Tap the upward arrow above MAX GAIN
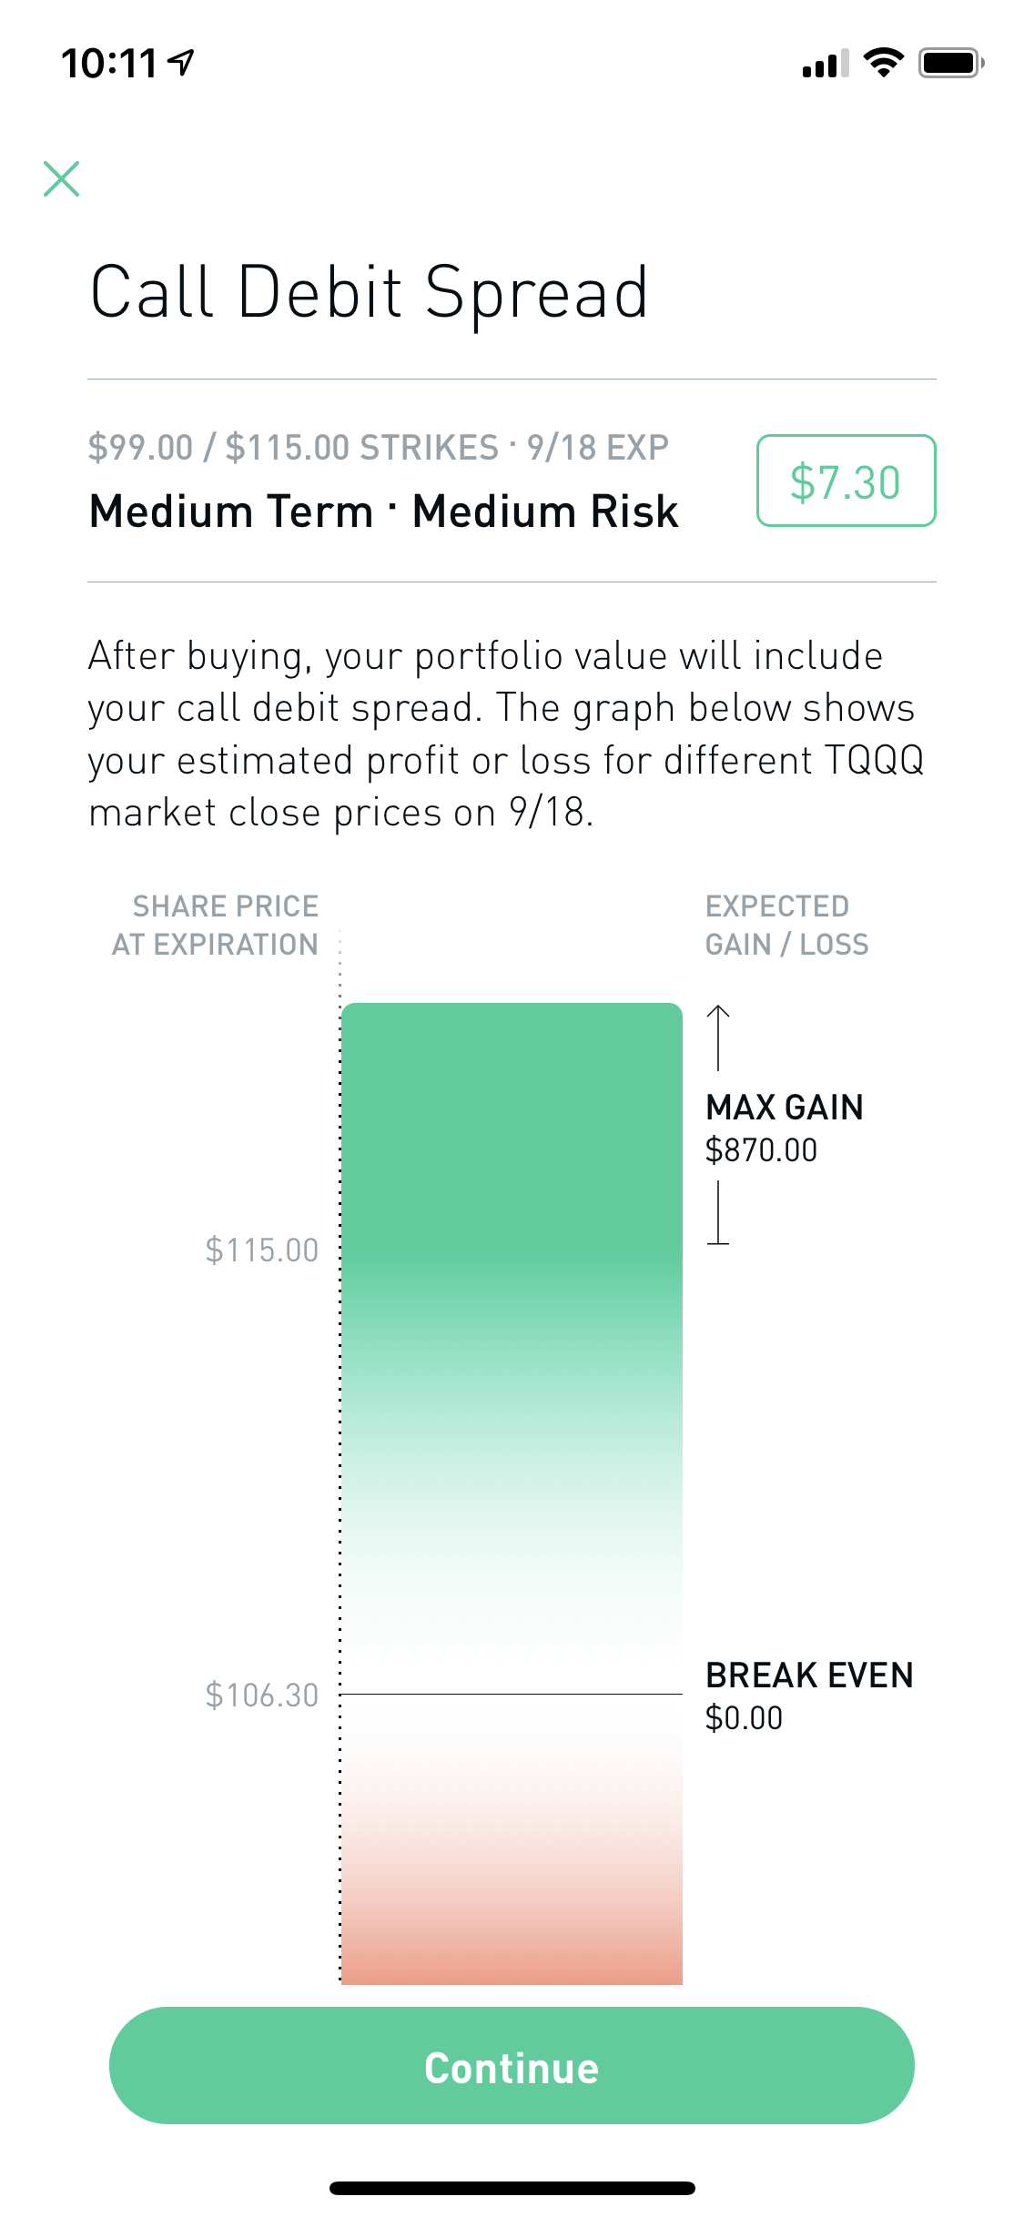 click(718, 1038)
